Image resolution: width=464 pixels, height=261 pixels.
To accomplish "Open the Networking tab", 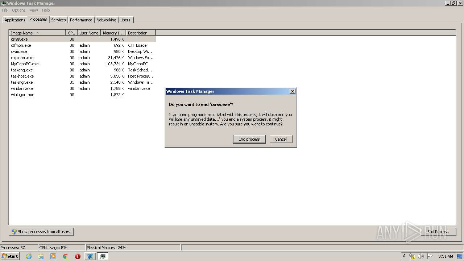I will tap(106, 20).
